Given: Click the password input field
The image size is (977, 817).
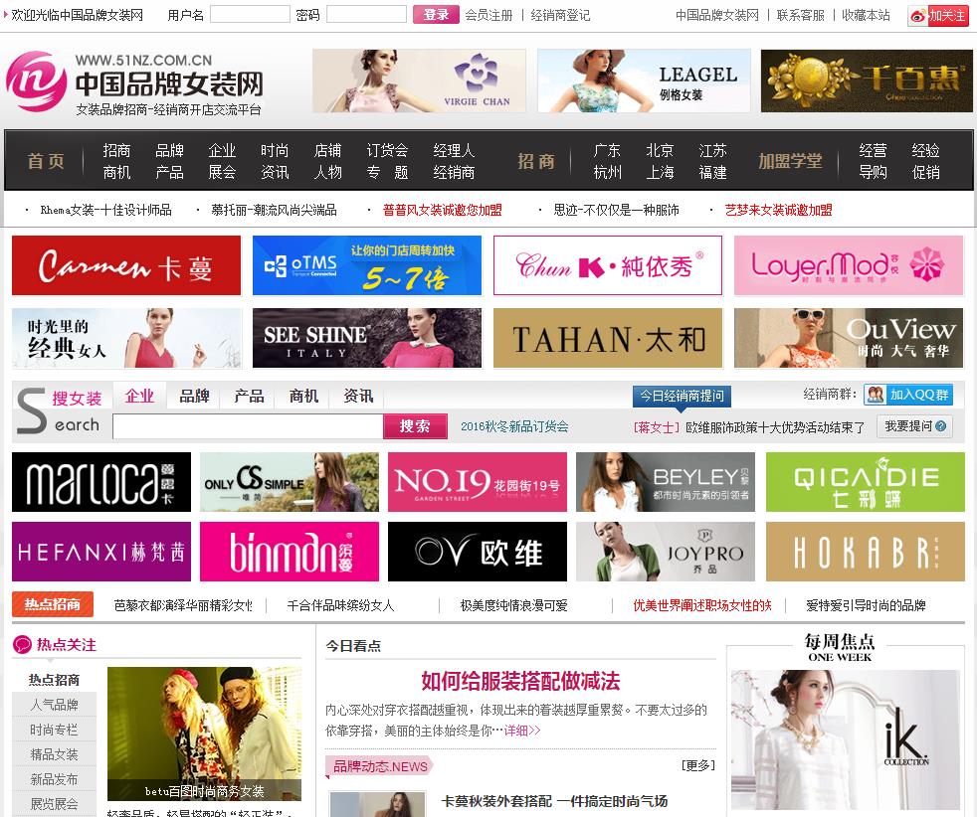Looking at the screenshot, I should click(366, 14).
